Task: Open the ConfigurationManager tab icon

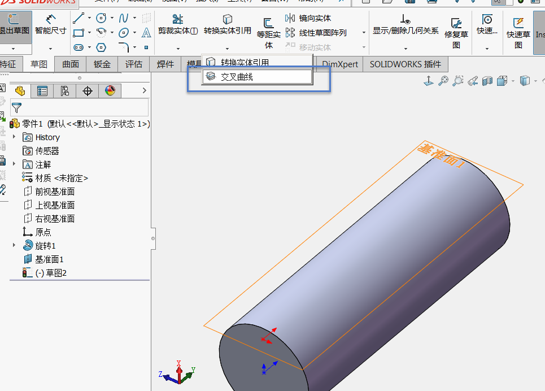Action: tap(64, 91)
